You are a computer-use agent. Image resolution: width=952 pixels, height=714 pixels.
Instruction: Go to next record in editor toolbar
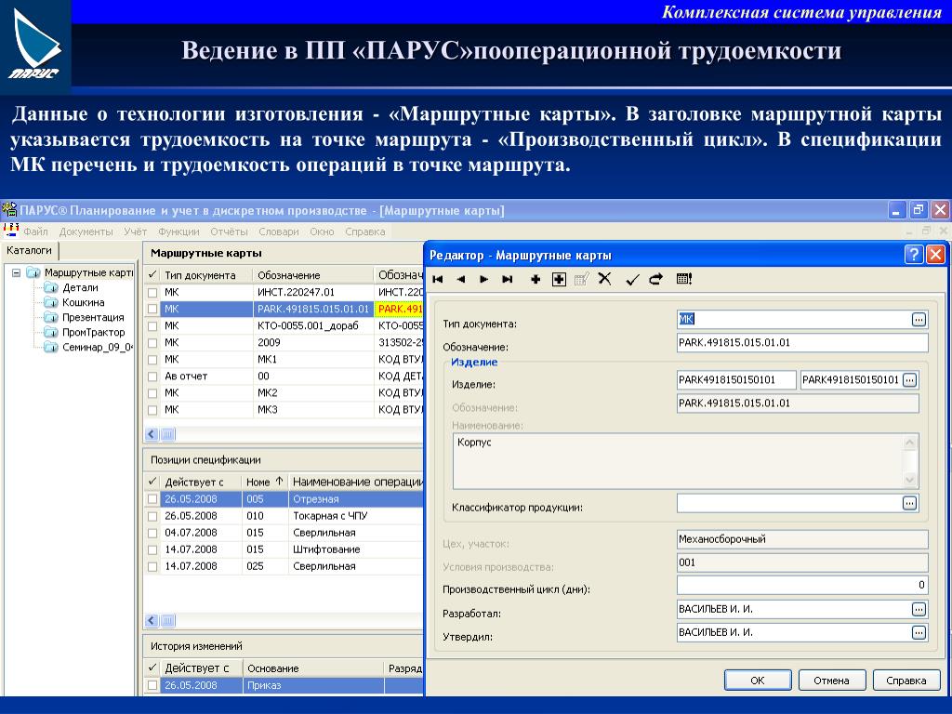click(483, 279)
